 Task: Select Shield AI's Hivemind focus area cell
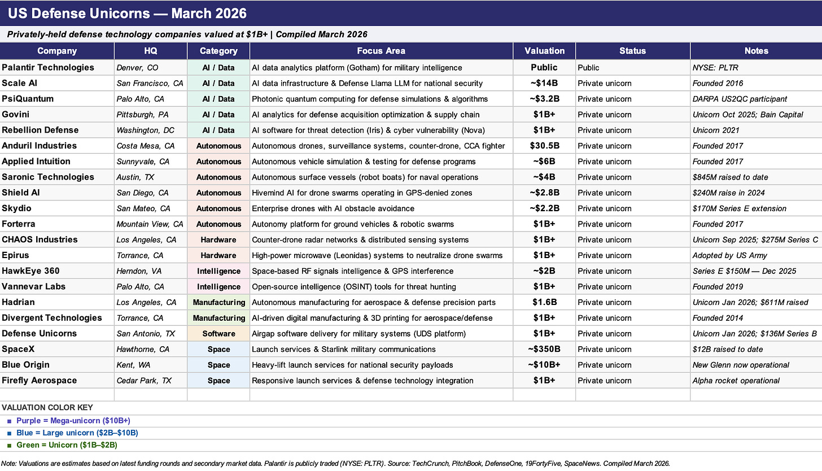tap(381, 193)
